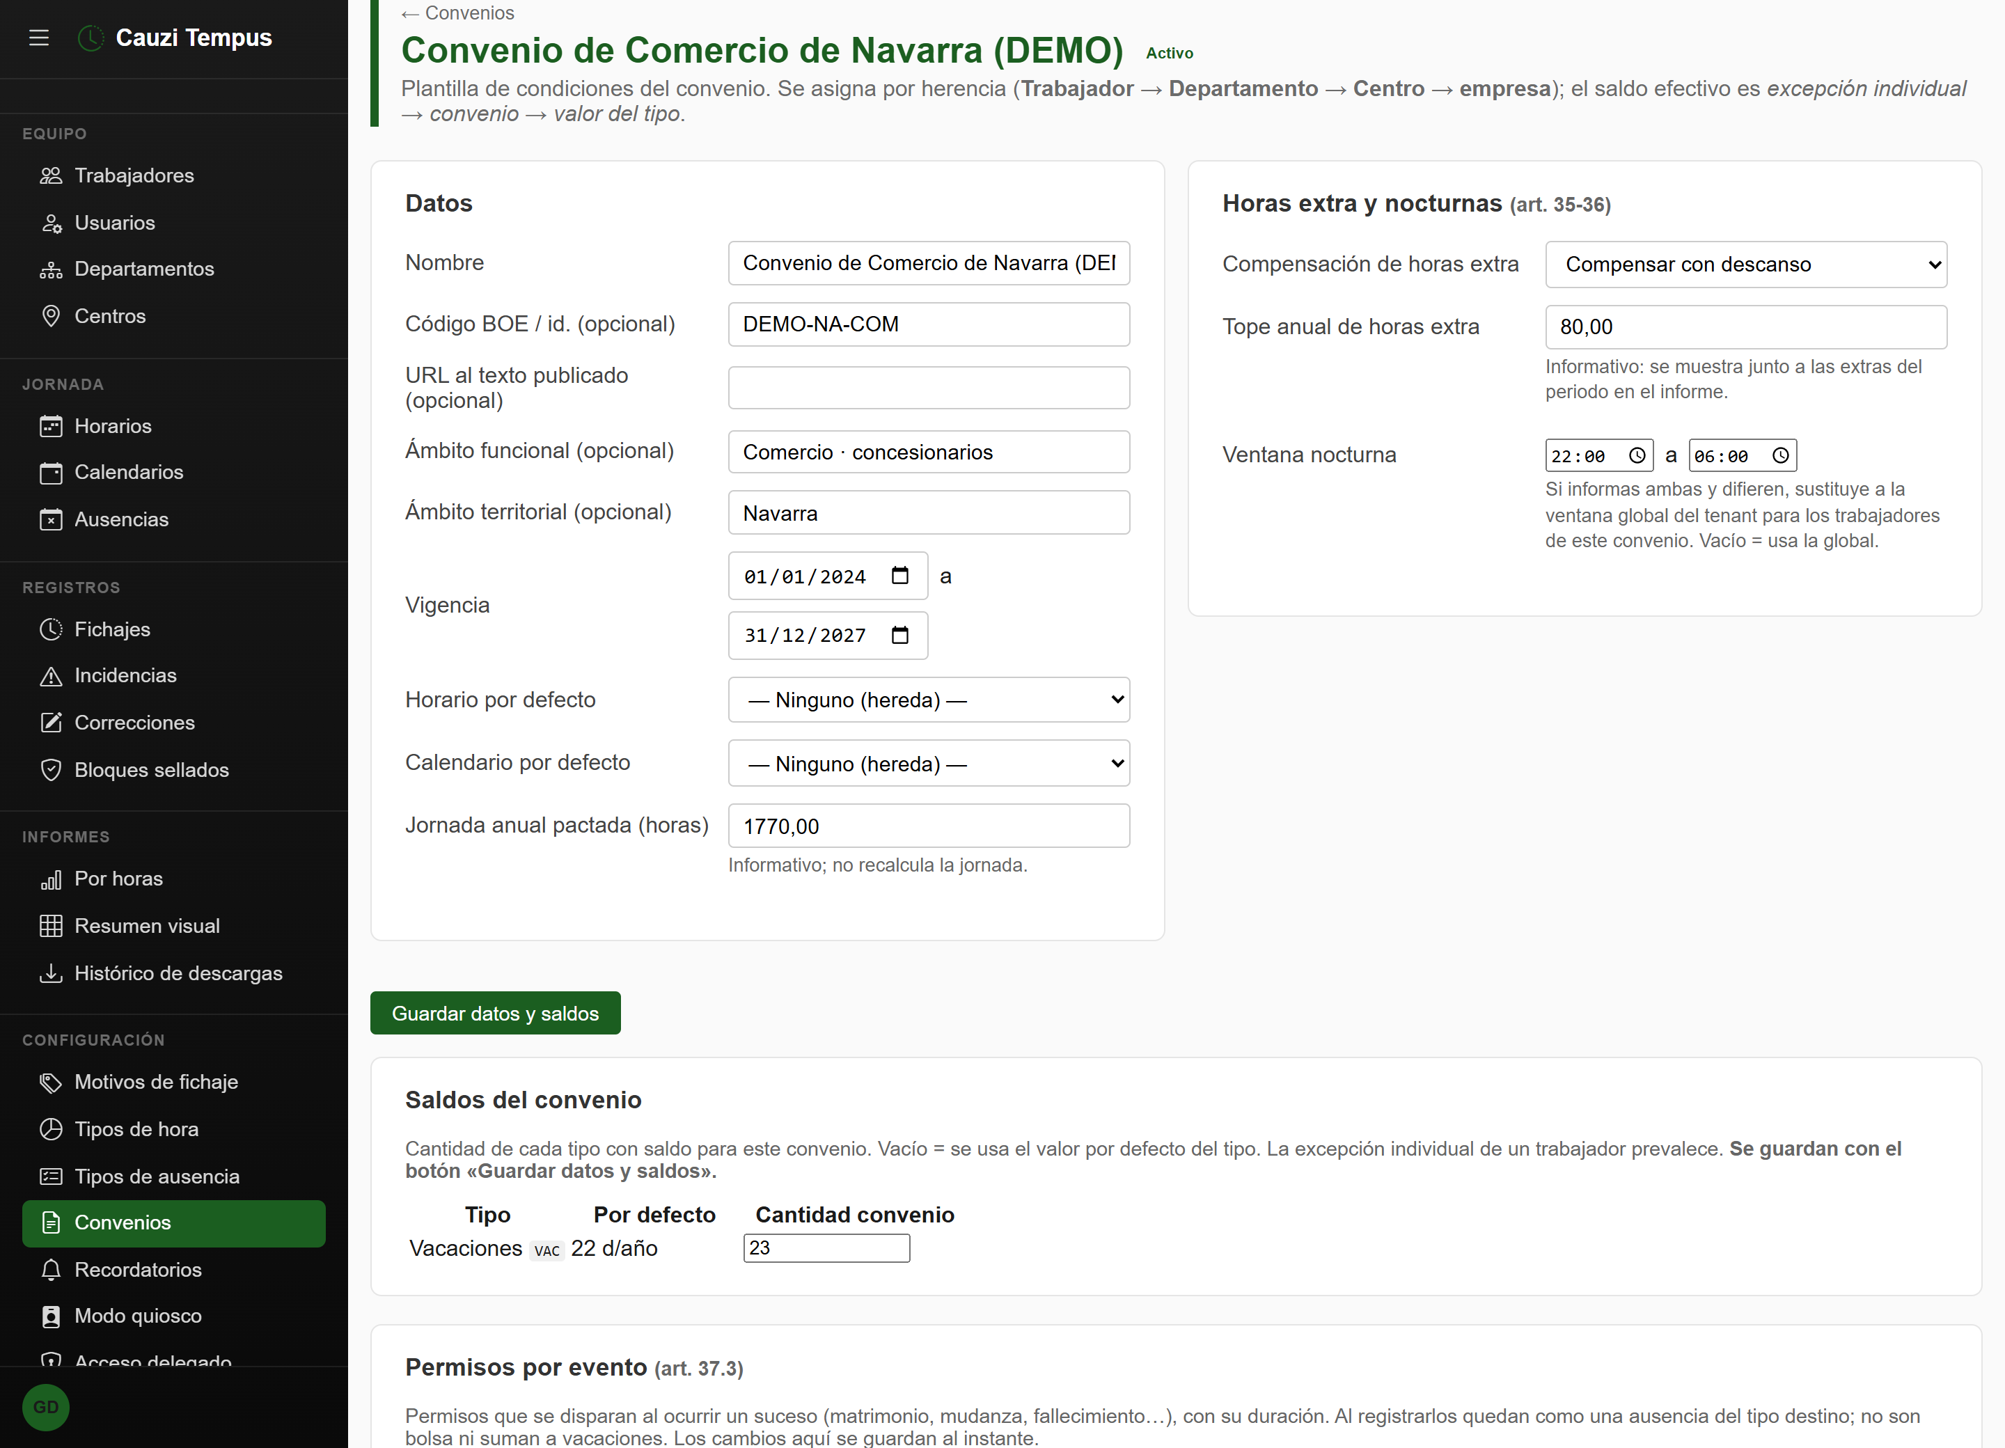
Task: Open Trabajadores in the sidebar
Action: [173, 175]
